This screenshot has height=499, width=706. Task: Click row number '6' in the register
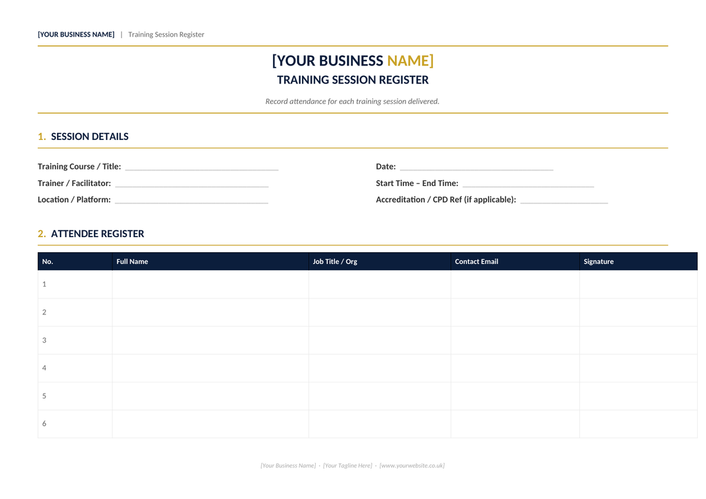pos(44,423)
